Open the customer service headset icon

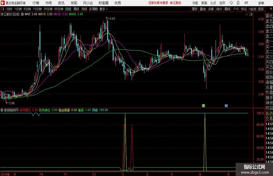(x=231, y=3)
